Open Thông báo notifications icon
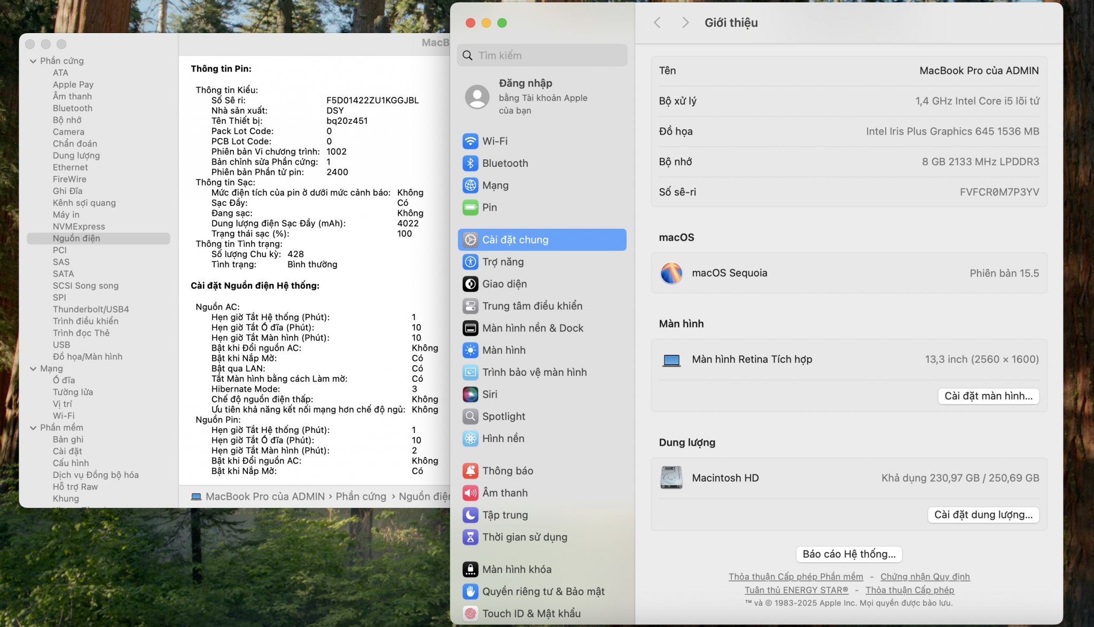 click(470, 471)
